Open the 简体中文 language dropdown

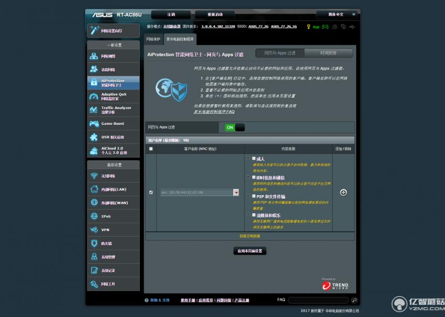click(337, 15)
